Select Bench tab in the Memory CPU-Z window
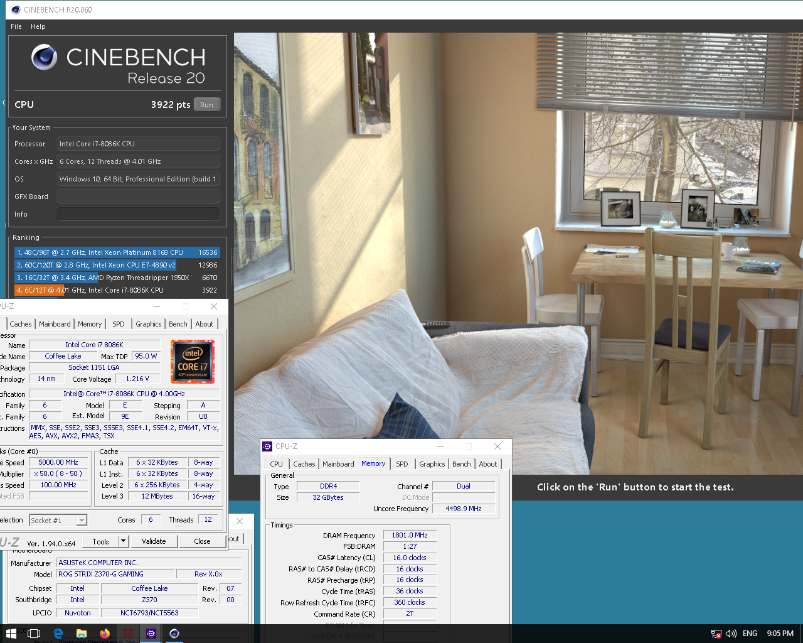The image size is (803, 643). pyautogui.click(x=462, y=464)
